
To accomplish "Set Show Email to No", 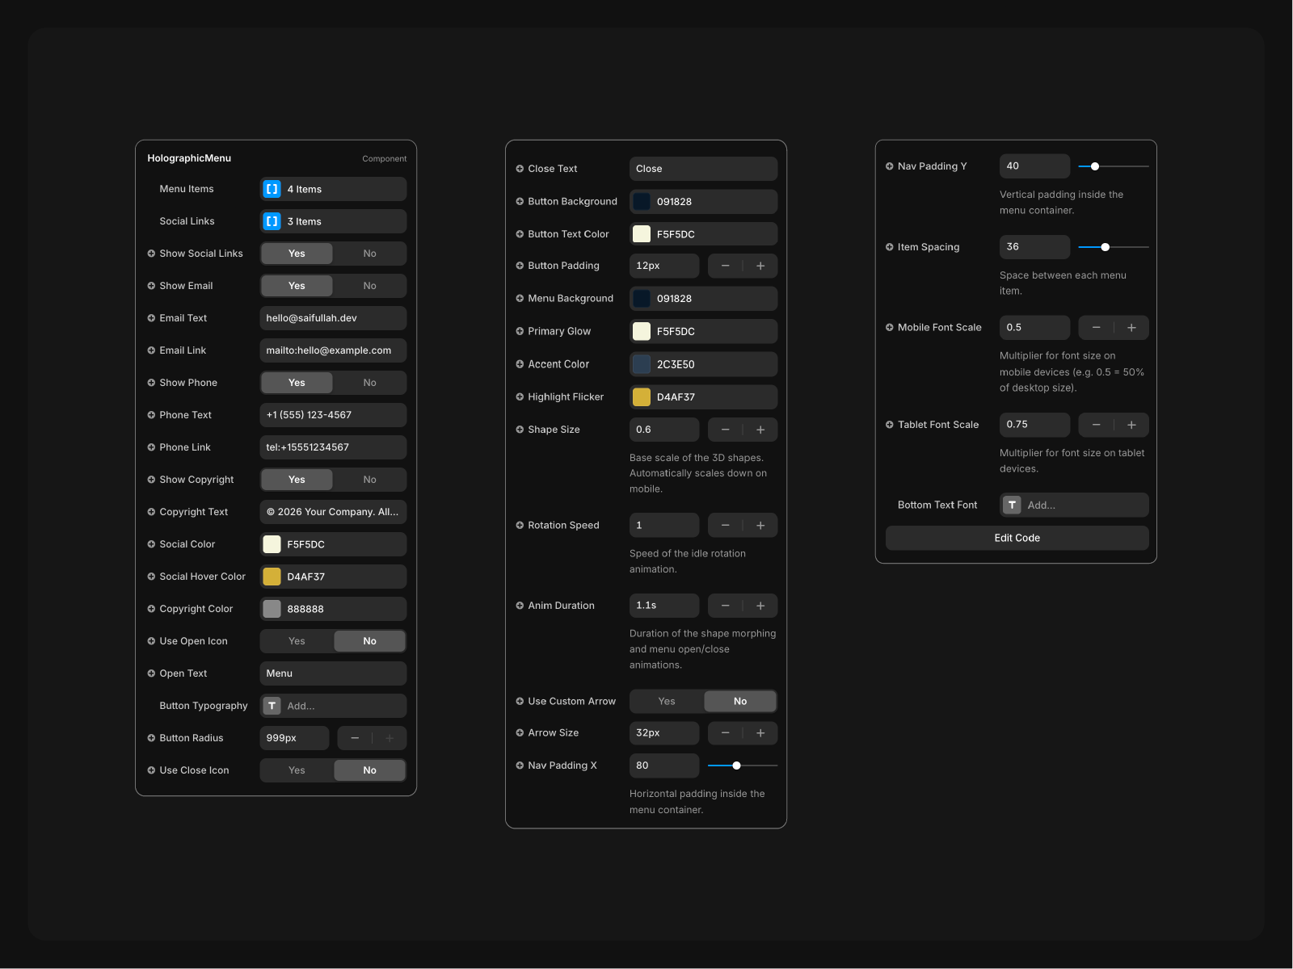I will (369, 286).
